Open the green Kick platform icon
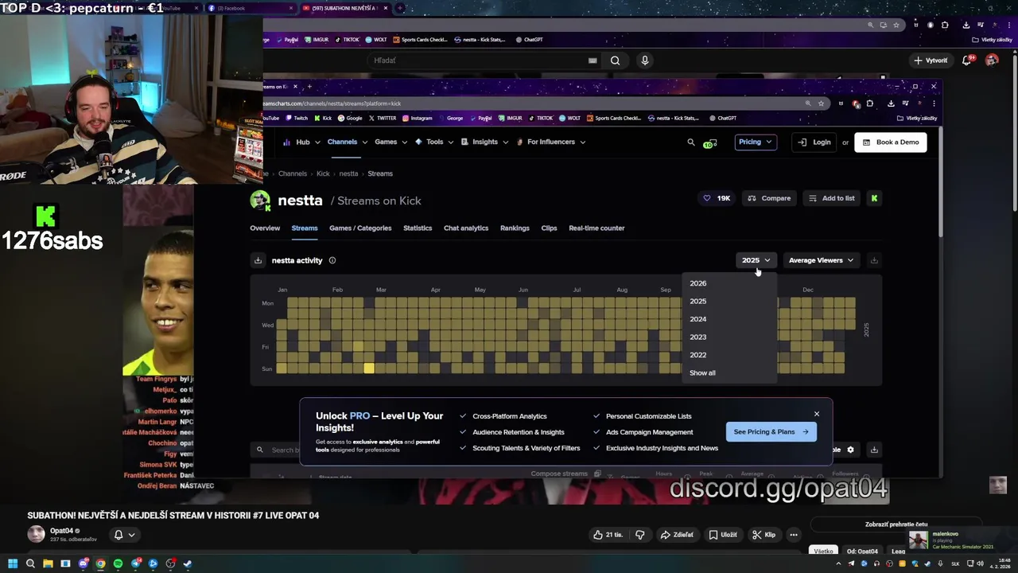The height and width of the screenshot is (573, 1018). pyautogui.click(x=874, y=198)
